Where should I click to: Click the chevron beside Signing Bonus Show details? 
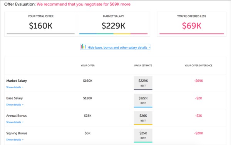click(23, 140)
